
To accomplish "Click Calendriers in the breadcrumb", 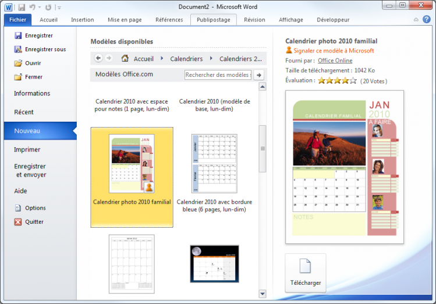I will (186, 59).
